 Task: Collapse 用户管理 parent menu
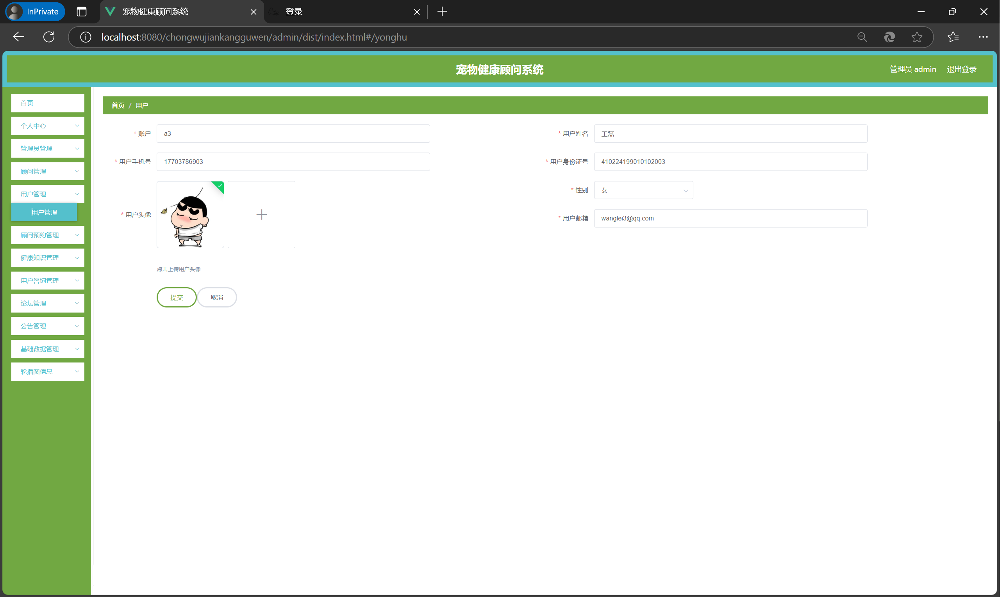tap(48, 194)
